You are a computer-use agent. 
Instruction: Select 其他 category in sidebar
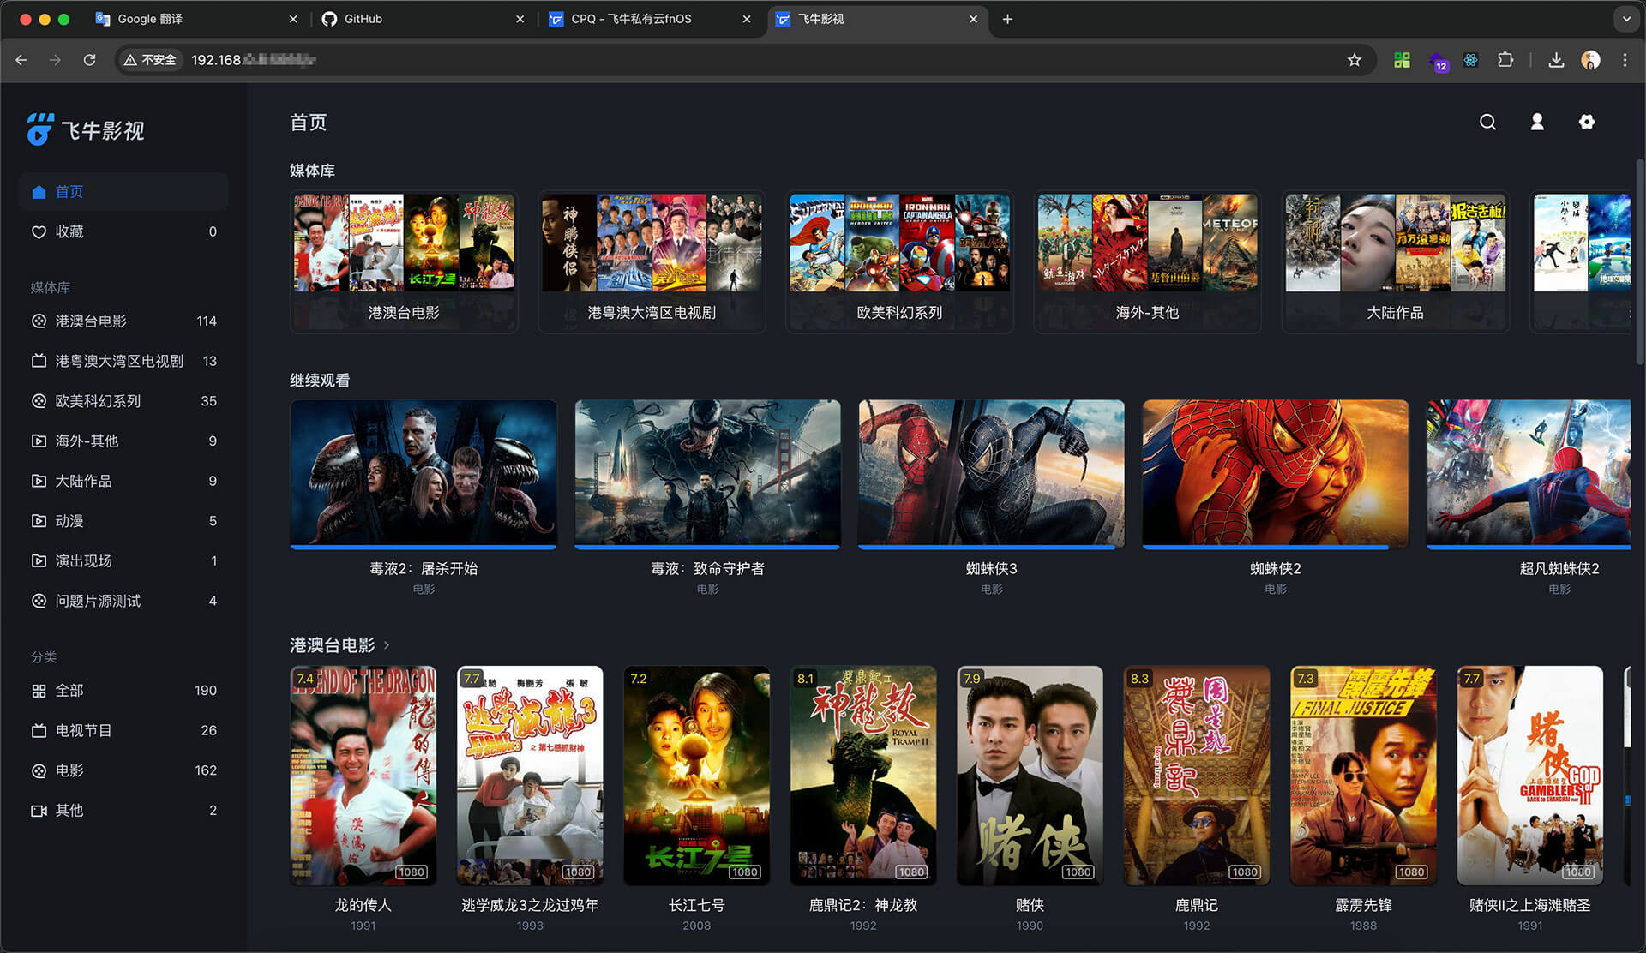(123, 810)
